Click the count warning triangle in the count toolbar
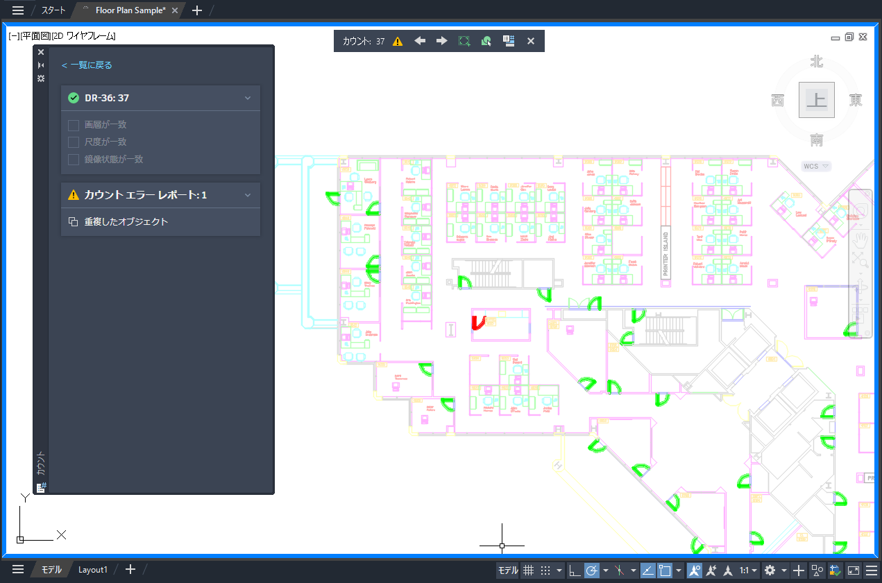 [x=398, y=41]
